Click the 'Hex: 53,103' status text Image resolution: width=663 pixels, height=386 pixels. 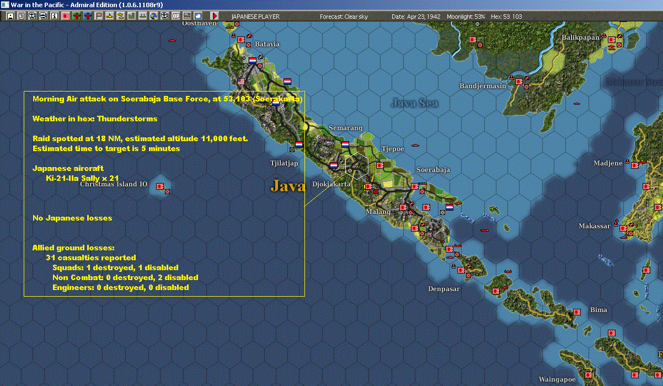506,17
